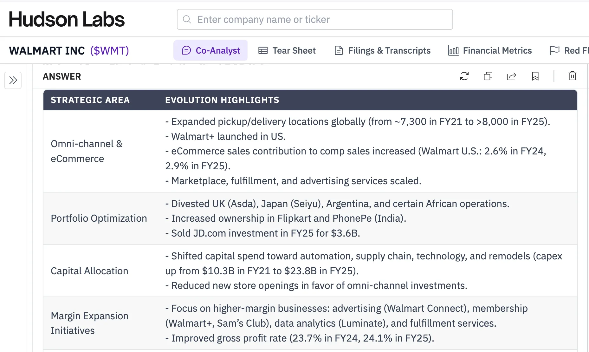This screenshot has width=589, height=352.
Task: Open the Co-Analyst tab
Action: click(210, 50)
